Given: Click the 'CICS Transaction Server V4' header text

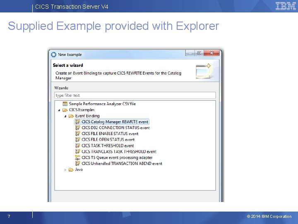Looking at the screenshot, I should tap(72, 7).
